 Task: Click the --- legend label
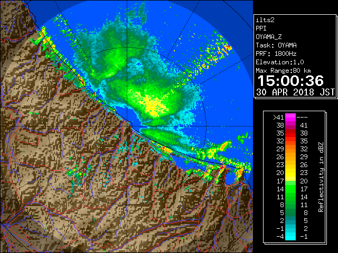(302, 117)
